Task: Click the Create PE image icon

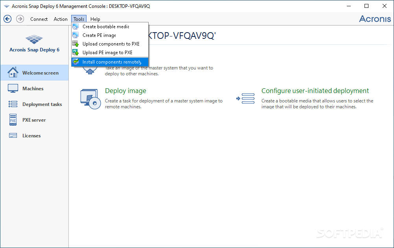Action: tap(75, 35)
